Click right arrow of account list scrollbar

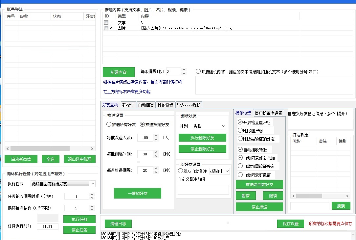(x=92, y=148)
